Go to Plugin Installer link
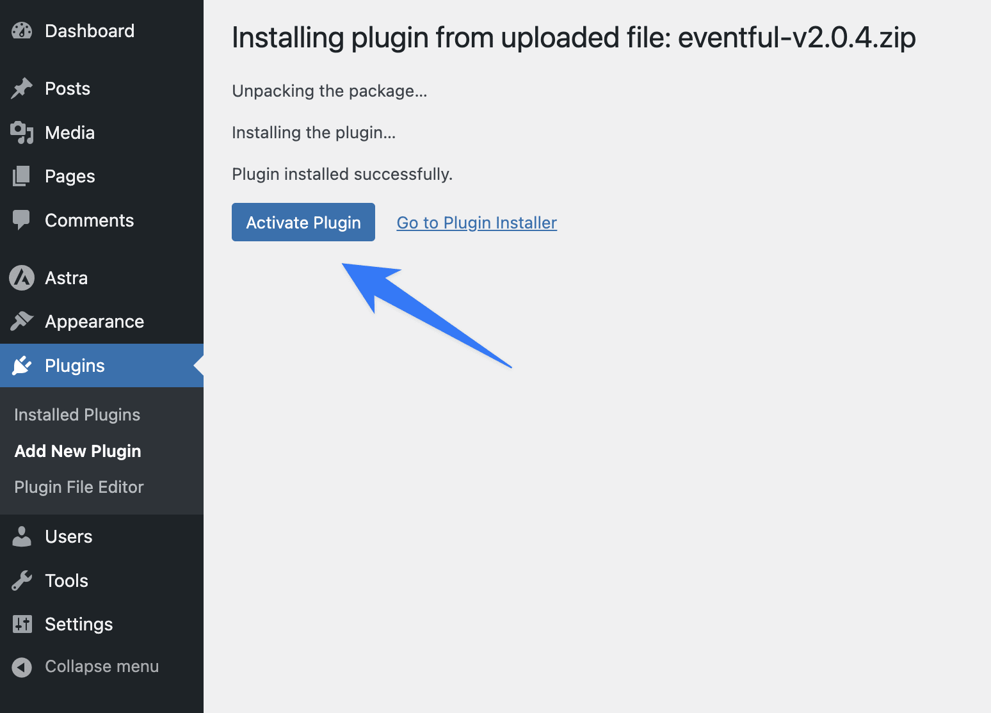This screenshot has height=713, width=991. click(x=477, y=223)
